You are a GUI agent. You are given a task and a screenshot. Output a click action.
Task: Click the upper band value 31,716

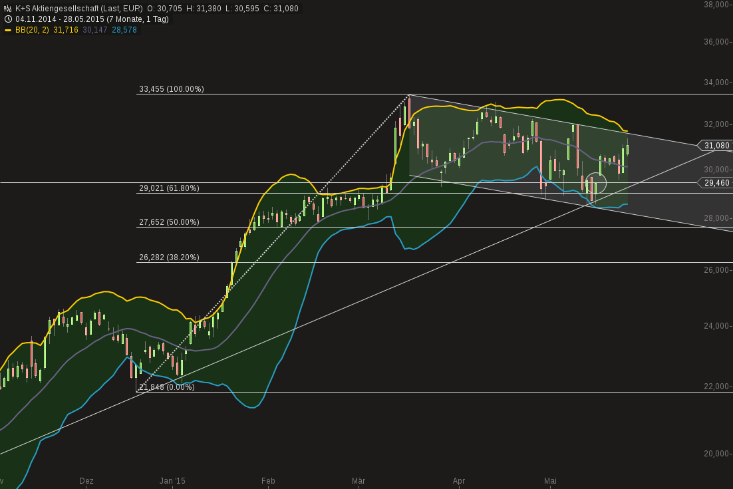click(65, 30)
